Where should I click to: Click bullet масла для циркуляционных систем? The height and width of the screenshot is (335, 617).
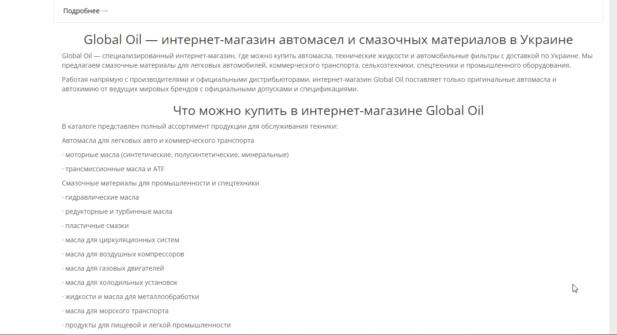click(x=121, y=240)
